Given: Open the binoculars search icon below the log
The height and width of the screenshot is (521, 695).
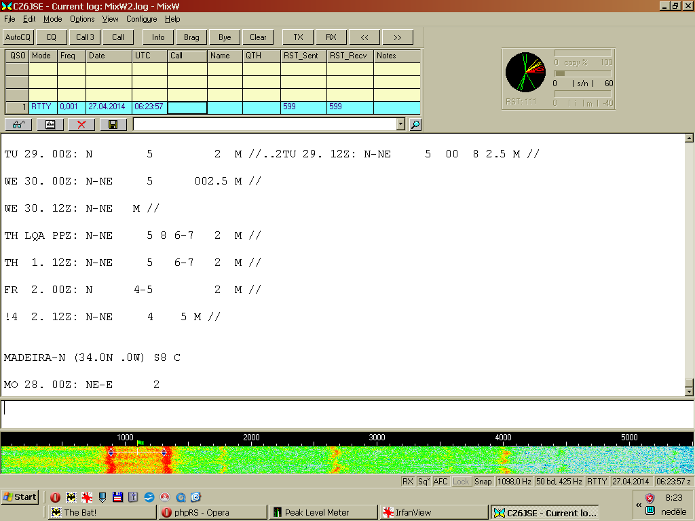Looking at the screenshot, I should [18, 125].
